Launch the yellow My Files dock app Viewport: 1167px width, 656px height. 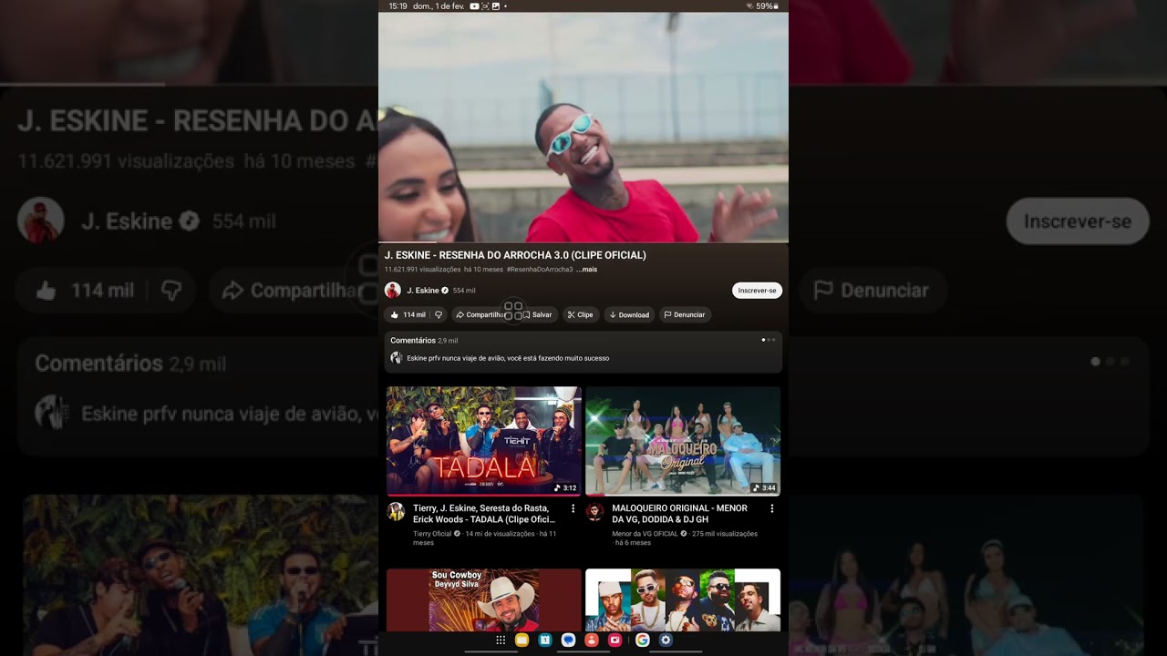coord(522,641)
